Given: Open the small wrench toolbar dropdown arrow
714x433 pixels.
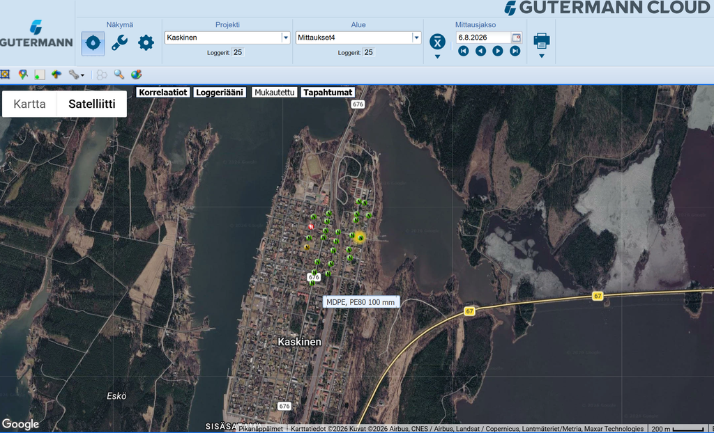Looking at the screenshot, I should (x=82, y=75).
